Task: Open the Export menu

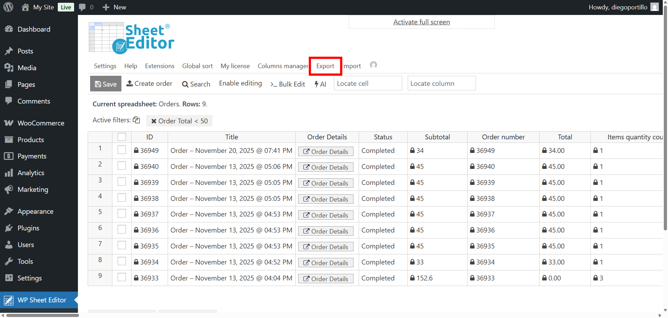Action: [325, 66]
